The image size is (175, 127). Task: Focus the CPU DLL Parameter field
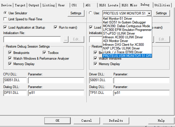pyautogui.click(x=56, y=80)
